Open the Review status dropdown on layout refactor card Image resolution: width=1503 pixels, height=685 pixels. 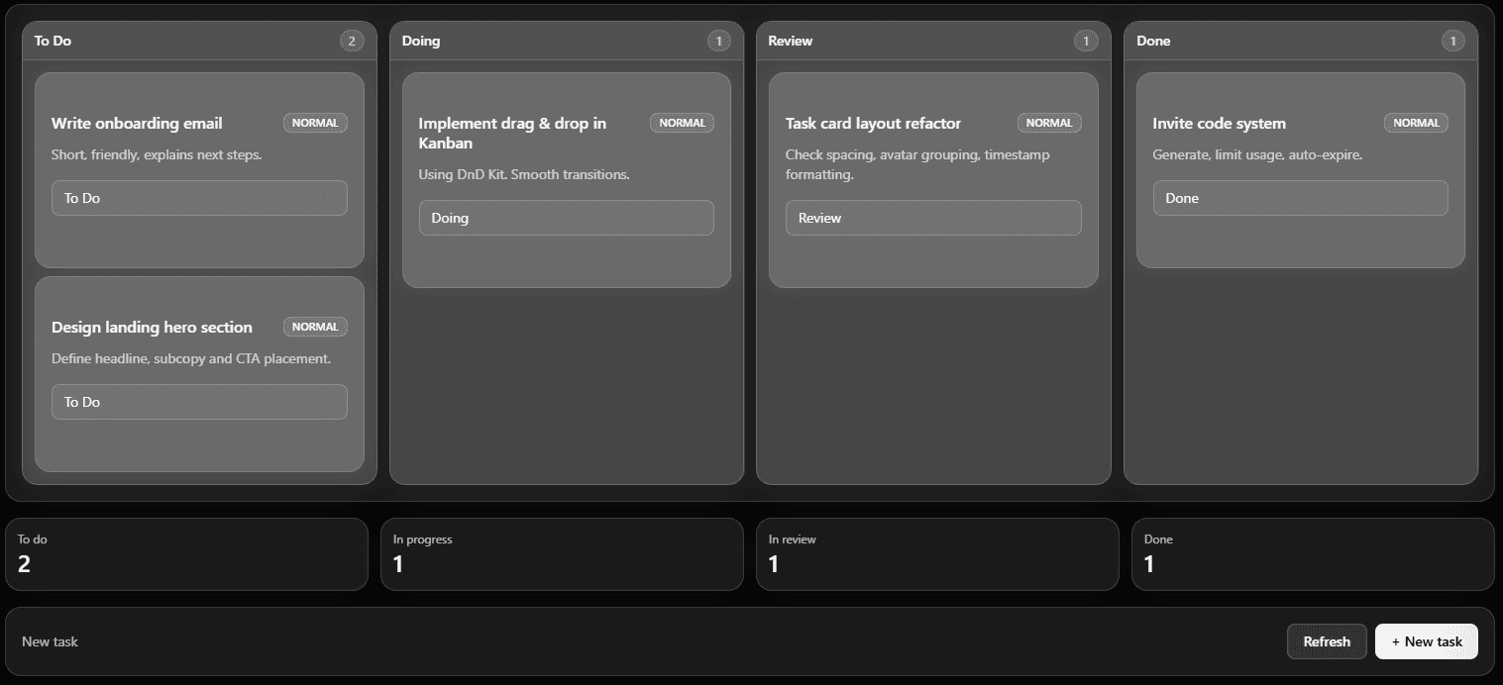pyautogui.click(x=933, y=218)
